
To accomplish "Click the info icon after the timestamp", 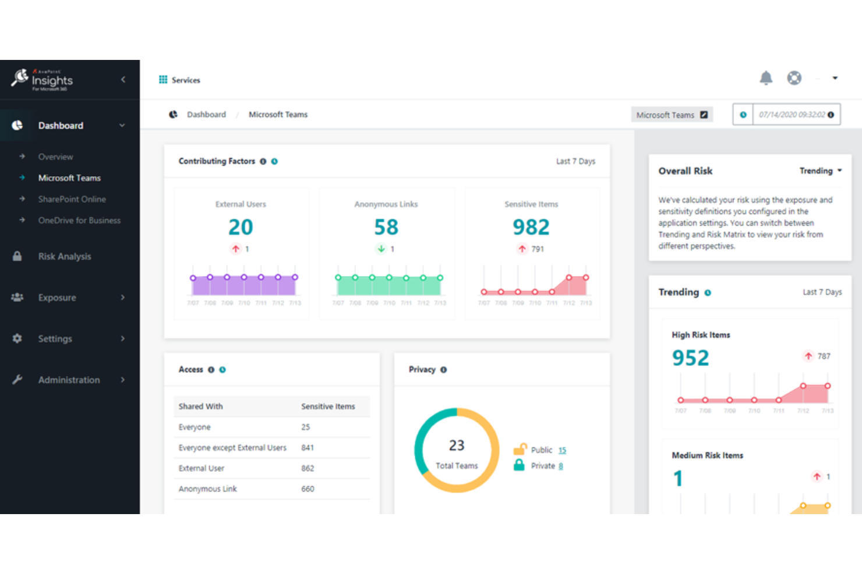I will click(831, 115).
